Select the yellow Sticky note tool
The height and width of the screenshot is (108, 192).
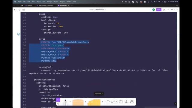tap(94, 102)
